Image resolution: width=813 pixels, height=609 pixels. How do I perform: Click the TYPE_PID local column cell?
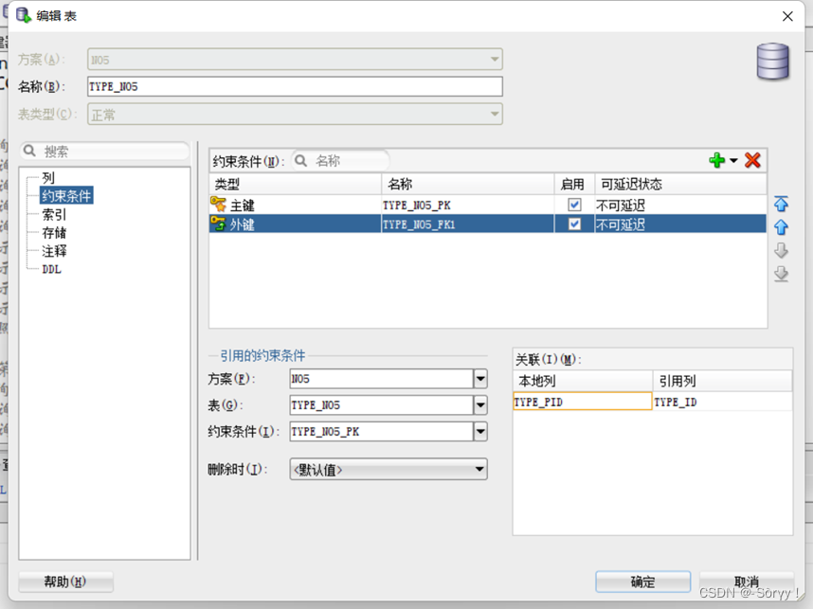coord(582,402)
